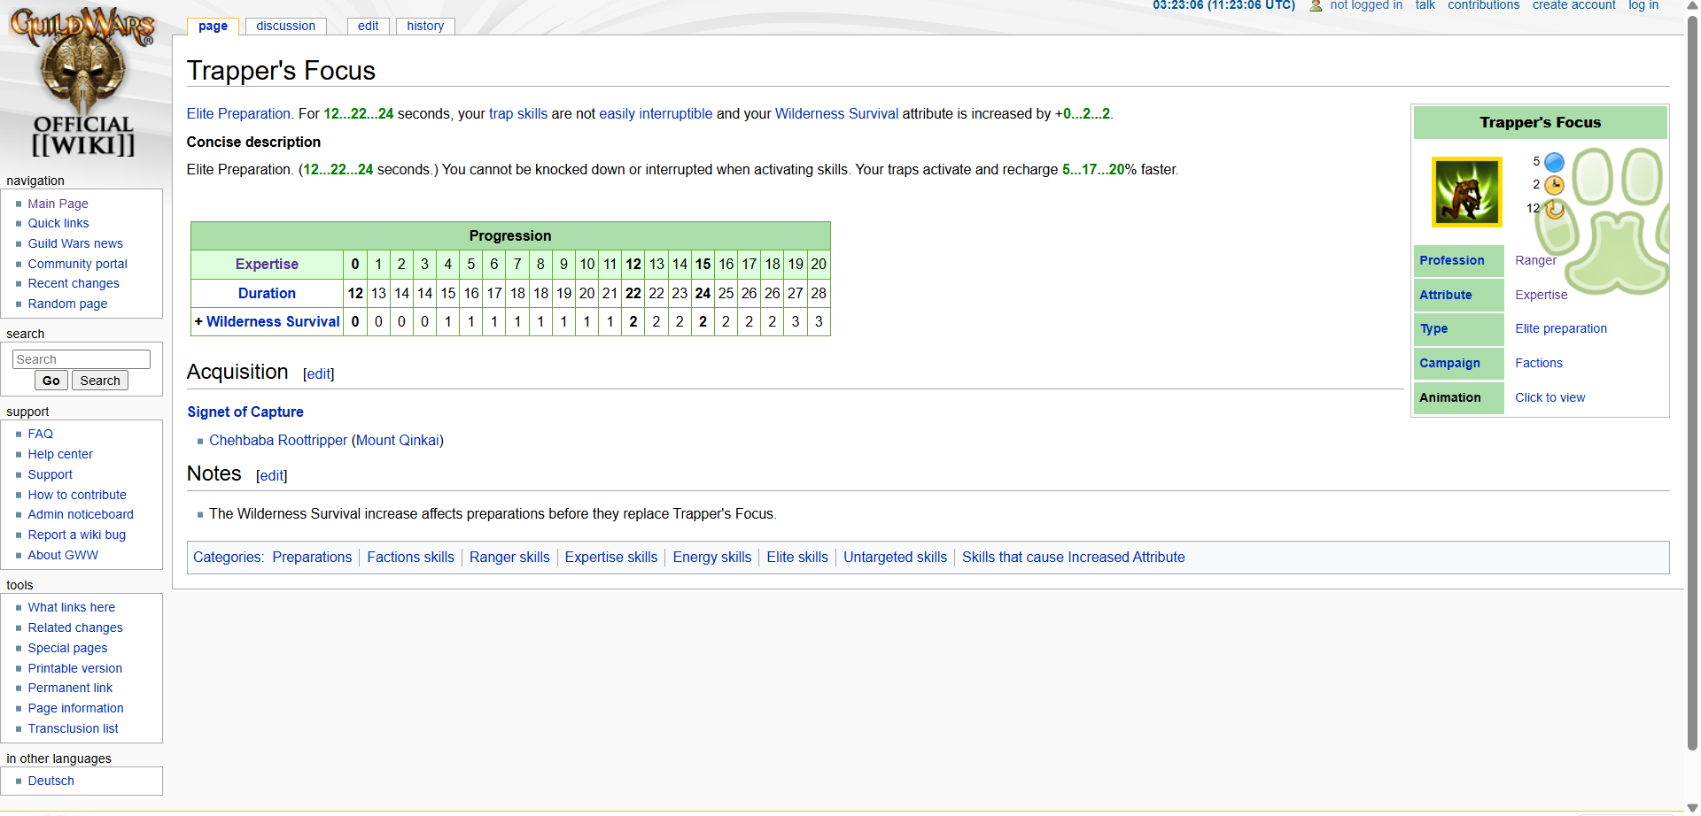Click How to contribute link
1701x816 pixels.
pyautogui.click(x=77, y=495)
